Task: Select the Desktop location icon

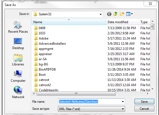Action: tap(18, 44)
